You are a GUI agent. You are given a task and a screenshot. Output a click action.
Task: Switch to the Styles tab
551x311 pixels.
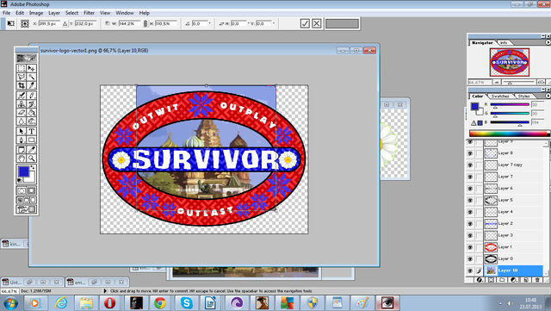[x=523, y=96]
